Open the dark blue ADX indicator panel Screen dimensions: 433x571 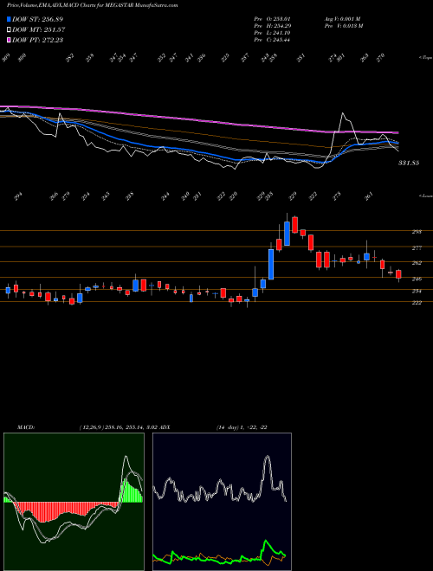[x=222, y=502]
